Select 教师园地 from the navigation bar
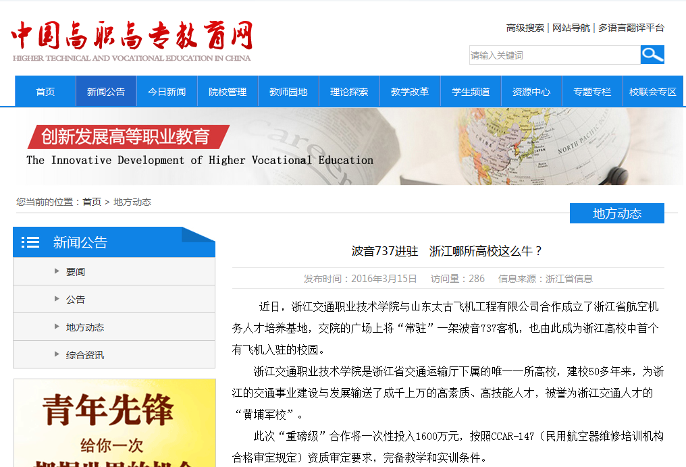This screenshot has height=467, width=686. (x=288, y=92)
